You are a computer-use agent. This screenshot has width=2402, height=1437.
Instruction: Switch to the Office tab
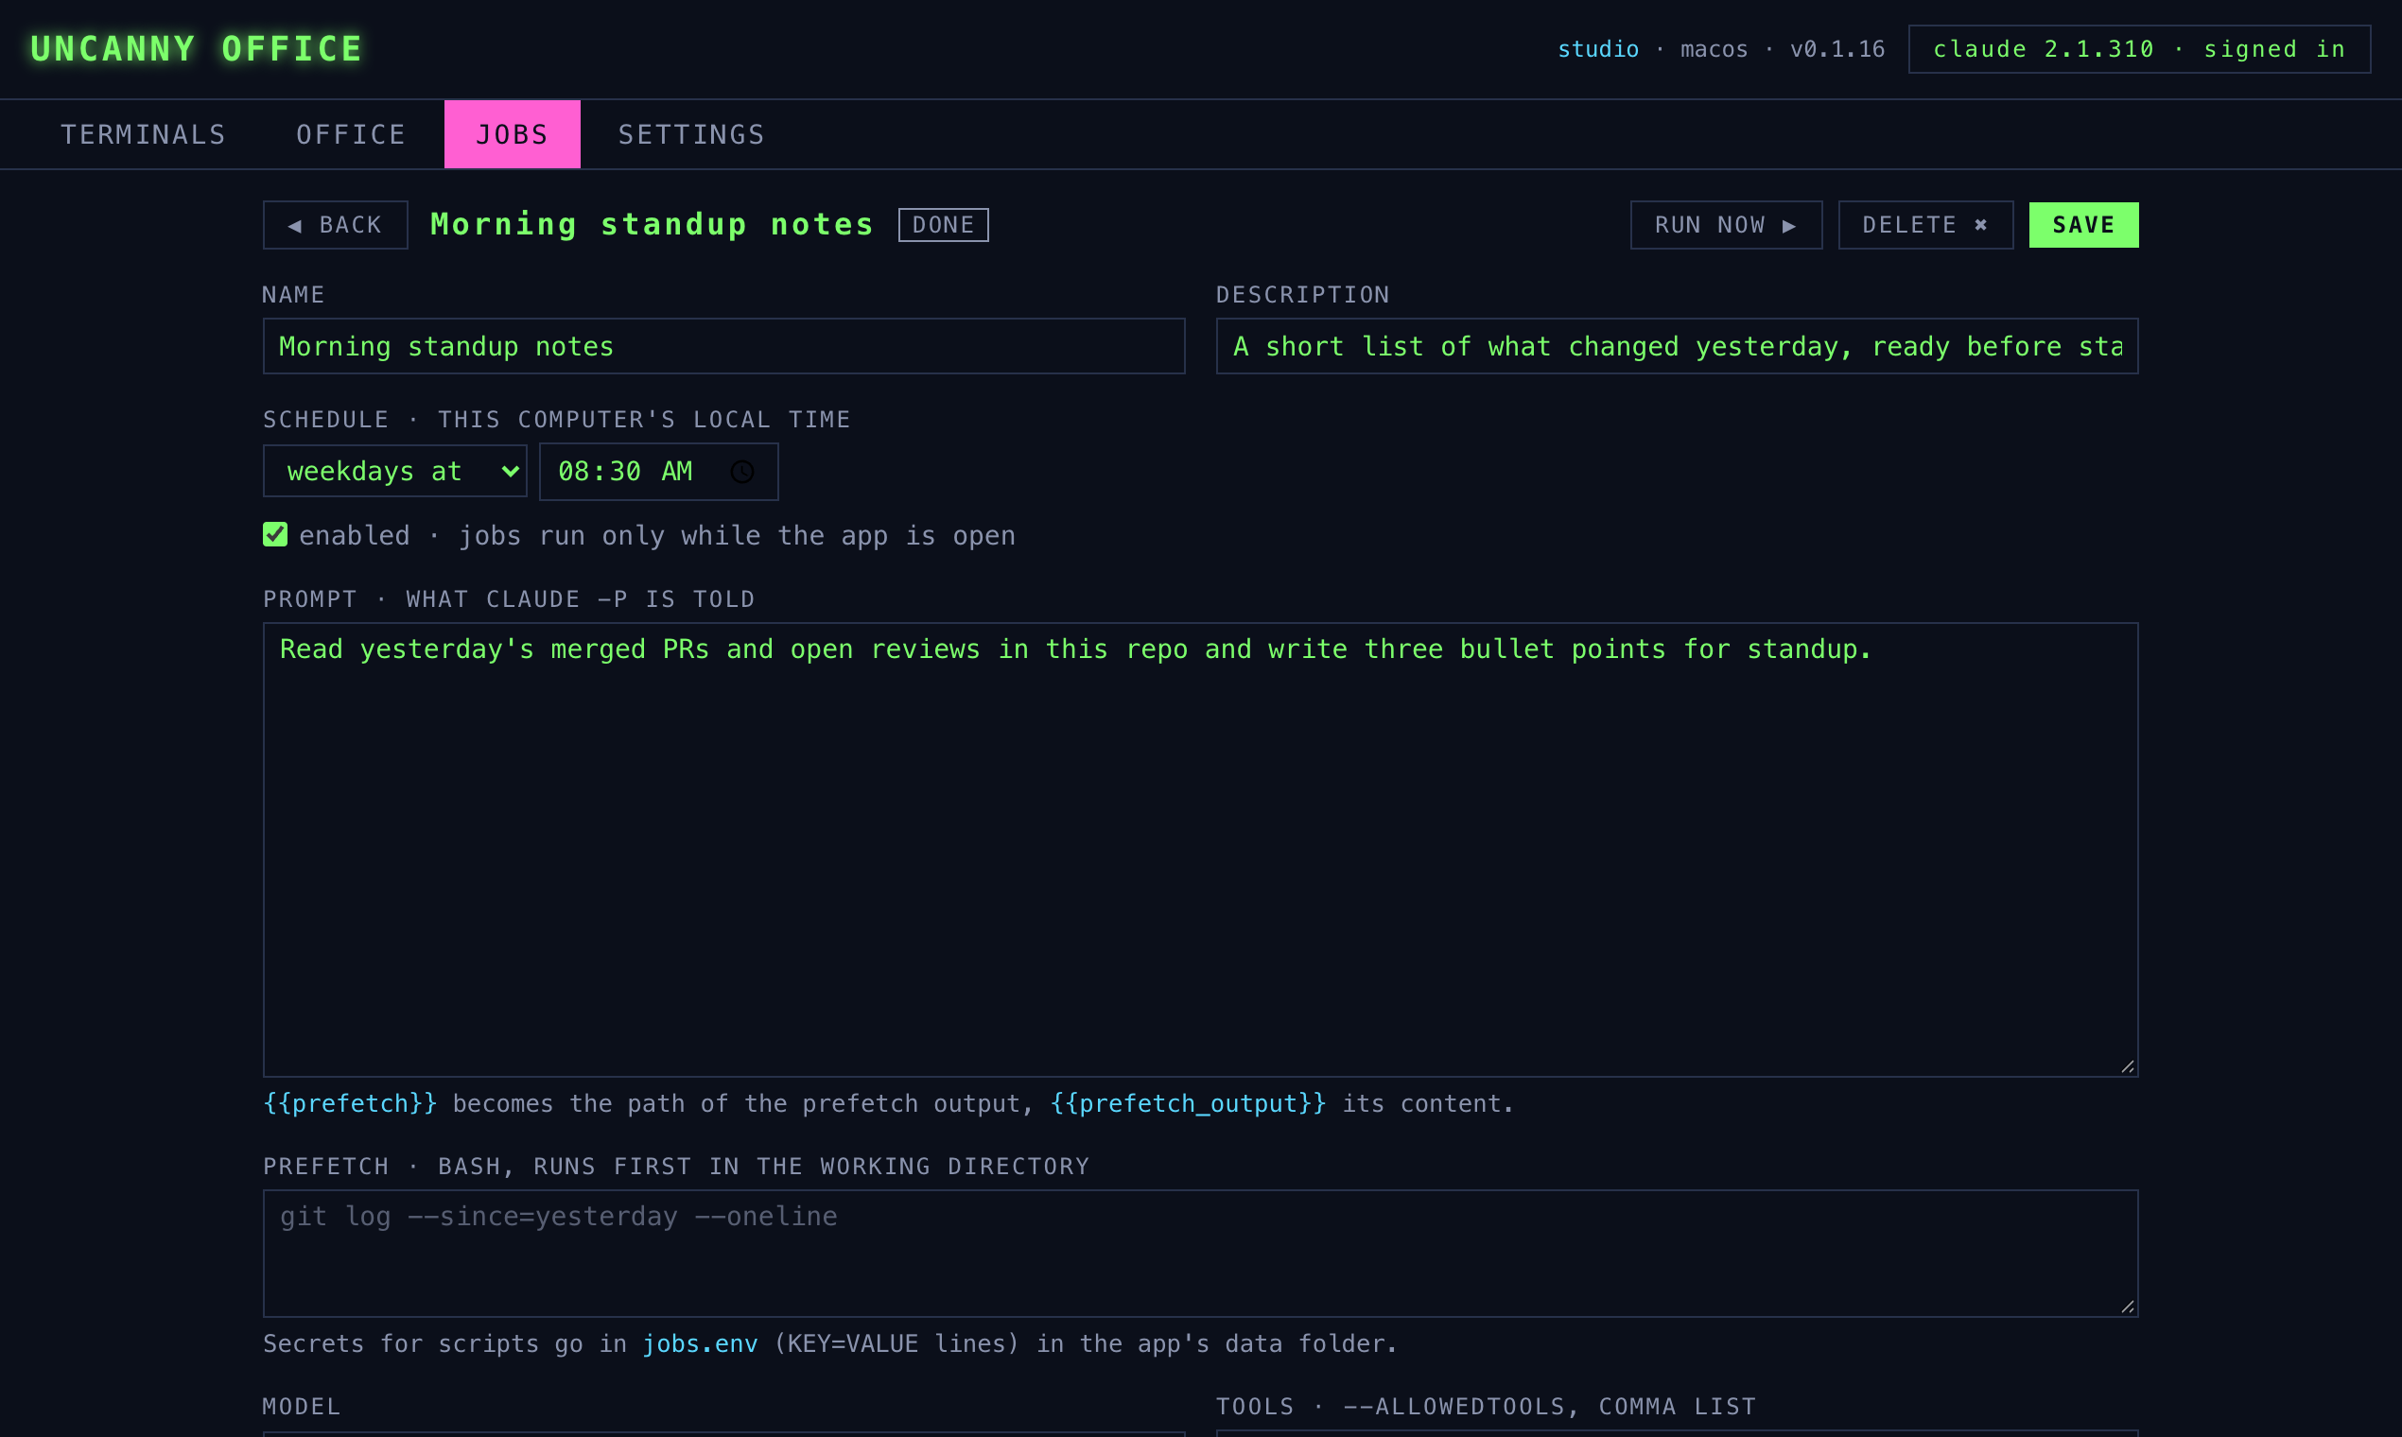click(x=351, y=134)
